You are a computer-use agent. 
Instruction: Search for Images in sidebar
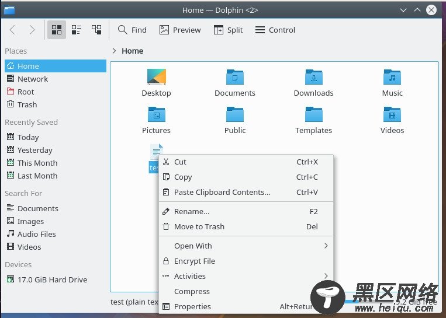click(56, 221)
